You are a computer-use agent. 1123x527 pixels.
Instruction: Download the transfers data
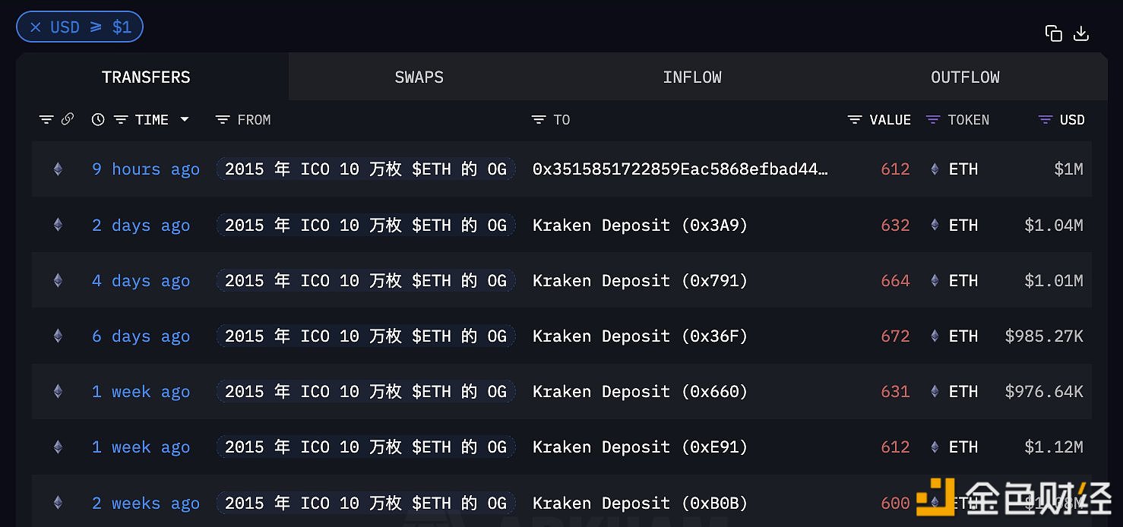click(x=1081, y=33)
